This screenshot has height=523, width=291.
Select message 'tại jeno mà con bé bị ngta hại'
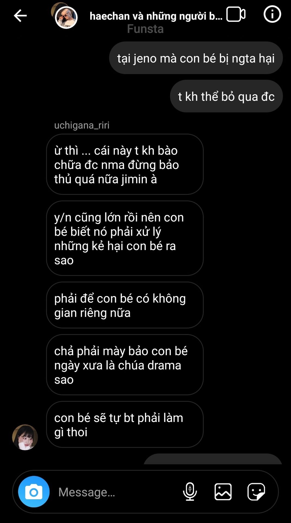pos(196,58)
